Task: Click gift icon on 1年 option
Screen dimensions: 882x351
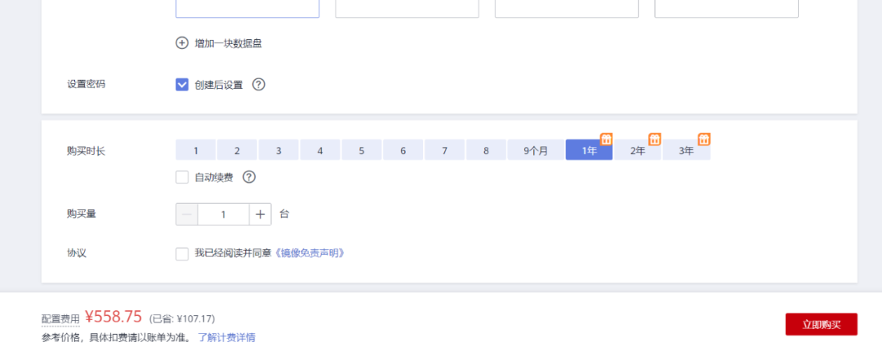Action: 606,139
